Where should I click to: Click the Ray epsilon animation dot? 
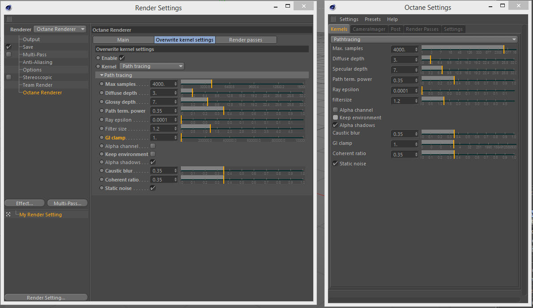pyautogui.click(x=101, y=119)
